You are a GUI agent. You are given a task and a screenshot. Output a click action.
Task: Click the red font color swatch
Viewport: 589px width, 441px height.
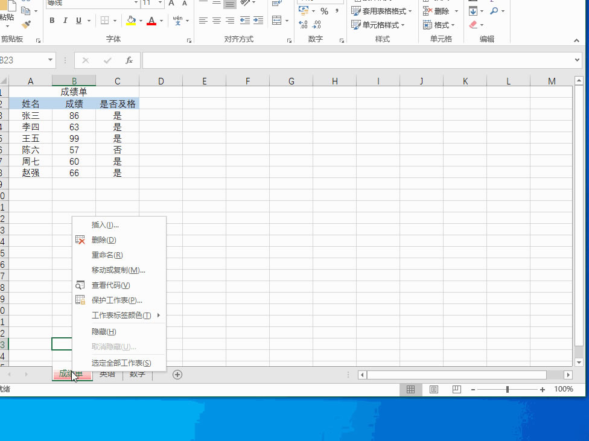[x=151, y=23]
